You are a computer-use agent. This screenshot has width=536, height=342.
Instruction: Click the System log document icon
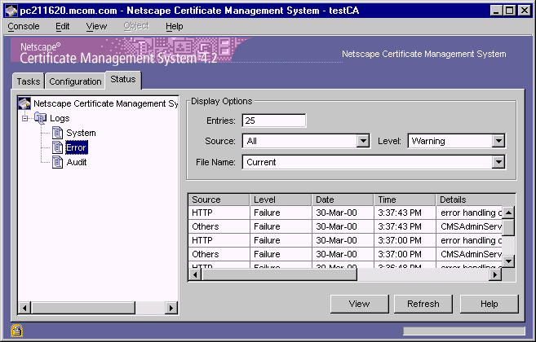57,133
